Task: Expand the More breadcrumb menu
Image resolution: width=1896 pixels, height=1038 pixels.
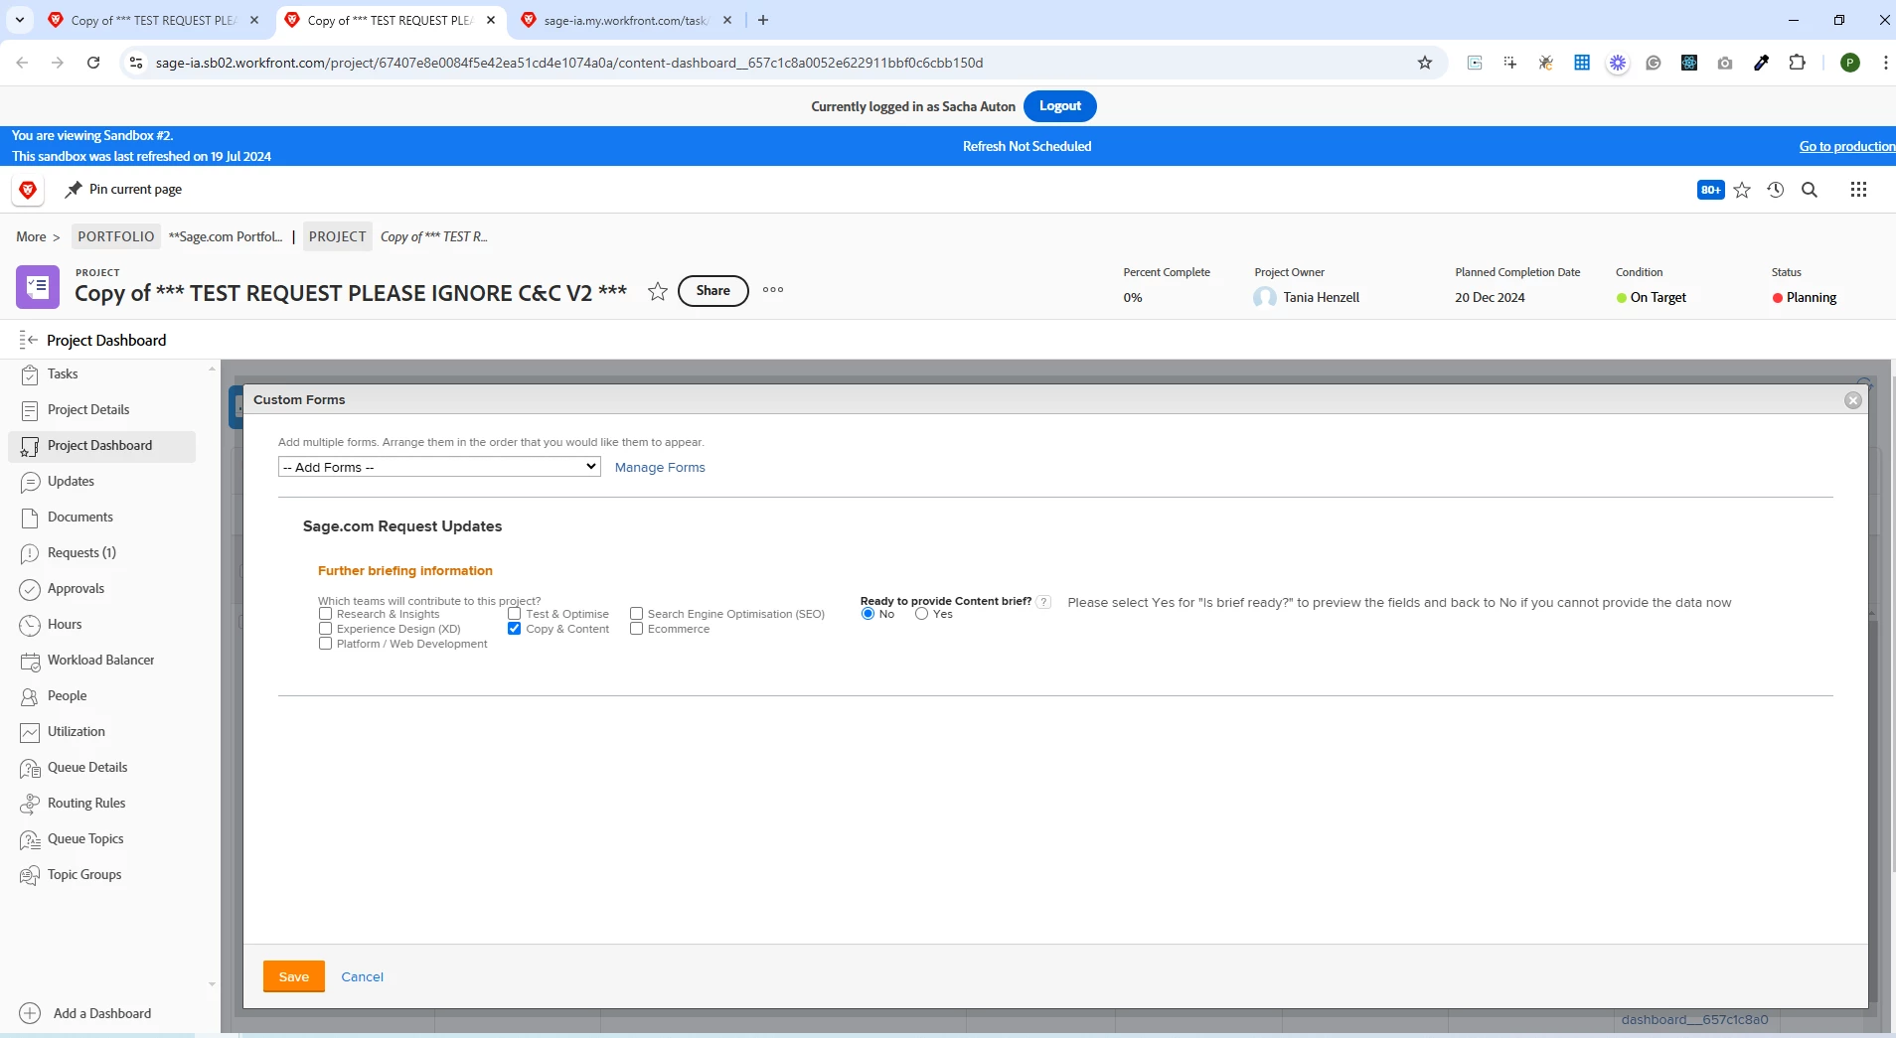Action: (38, 236)
